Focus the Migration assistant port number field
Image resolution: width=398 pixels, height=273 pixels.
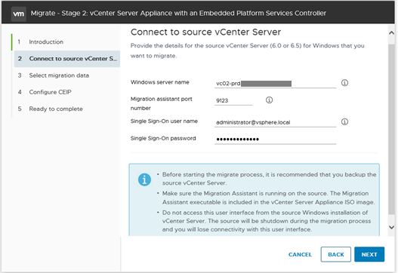click(233, 100)
